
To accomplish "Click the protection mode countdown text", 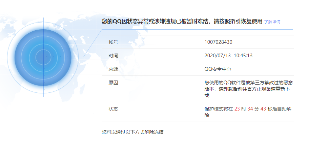I will (x=248, y=112).
